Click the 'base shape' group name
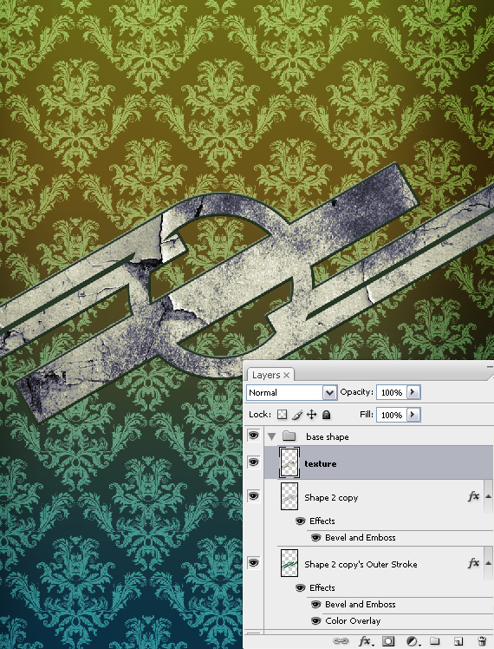This screenshot has height=649, width=494. click(328, 436)
